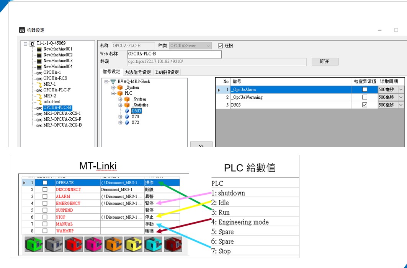Expand the top-level _System node
The height and width of the screenshot is (268, 407).
[113, 88]
